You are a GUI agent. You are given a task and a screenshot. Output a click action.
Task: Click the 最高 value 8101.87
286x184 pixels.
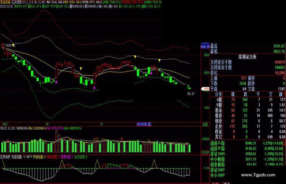(x=279, y=46)
